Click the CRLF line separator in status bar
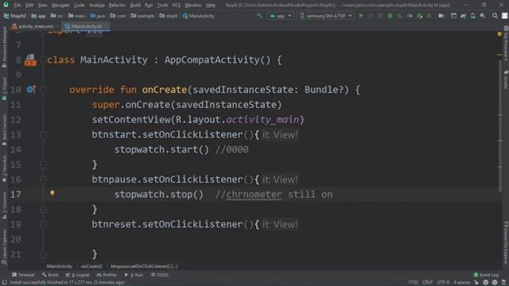This screenshot has width=509, height=286. (x=428, y=283)
